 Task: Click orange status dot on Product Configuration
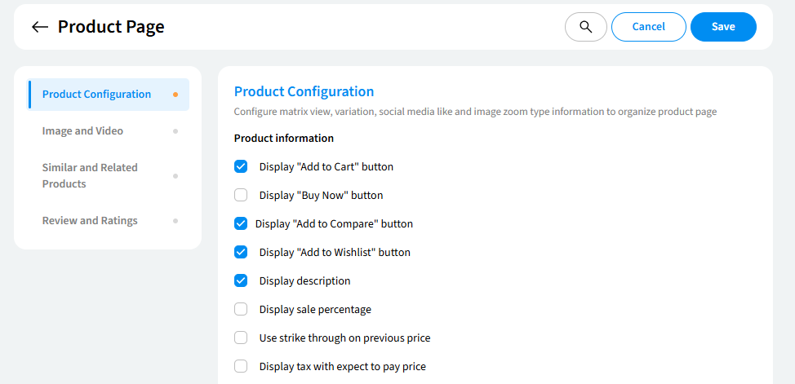(x=175, y=95)
